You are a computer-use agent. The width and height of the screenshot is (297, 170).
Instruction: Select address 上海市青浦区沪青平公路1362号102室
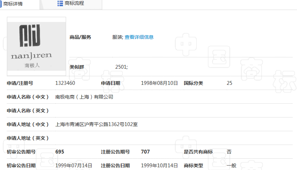(x=96, y=124)
